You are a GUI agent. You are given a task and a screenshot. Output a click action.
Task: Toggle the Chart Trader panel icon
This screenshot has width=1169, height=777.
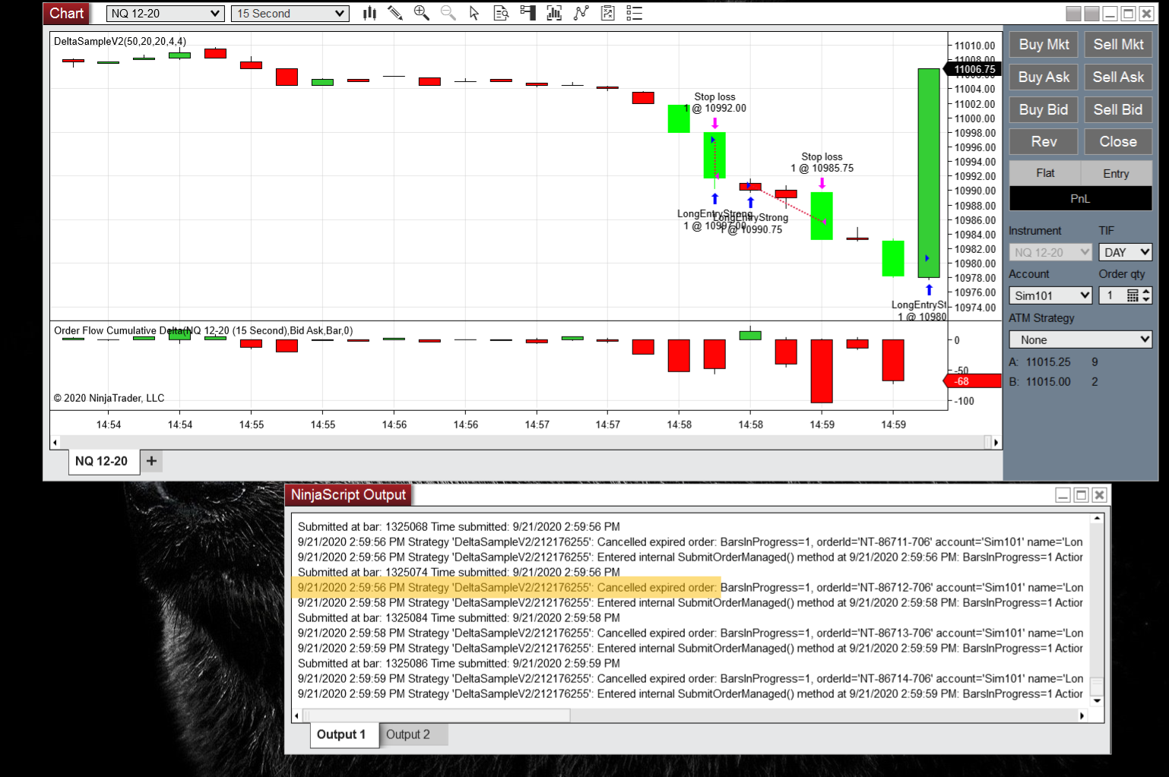pos(527,13)
